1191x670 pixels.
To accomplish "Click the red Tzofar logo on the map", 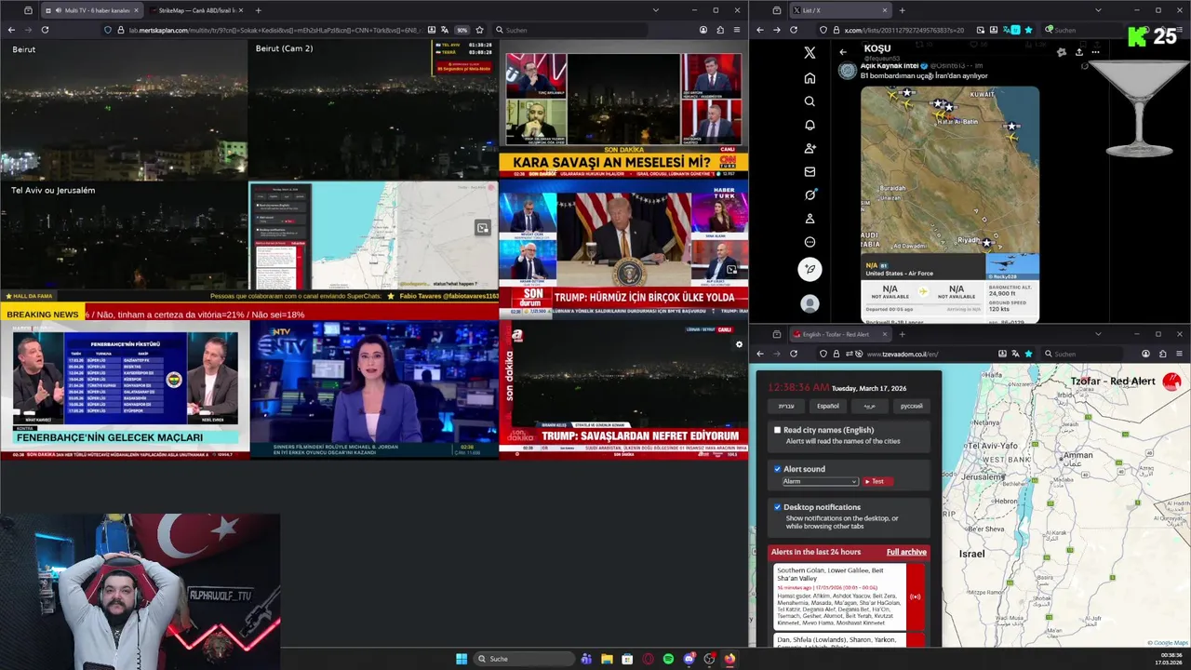I will pos(1171,382).
